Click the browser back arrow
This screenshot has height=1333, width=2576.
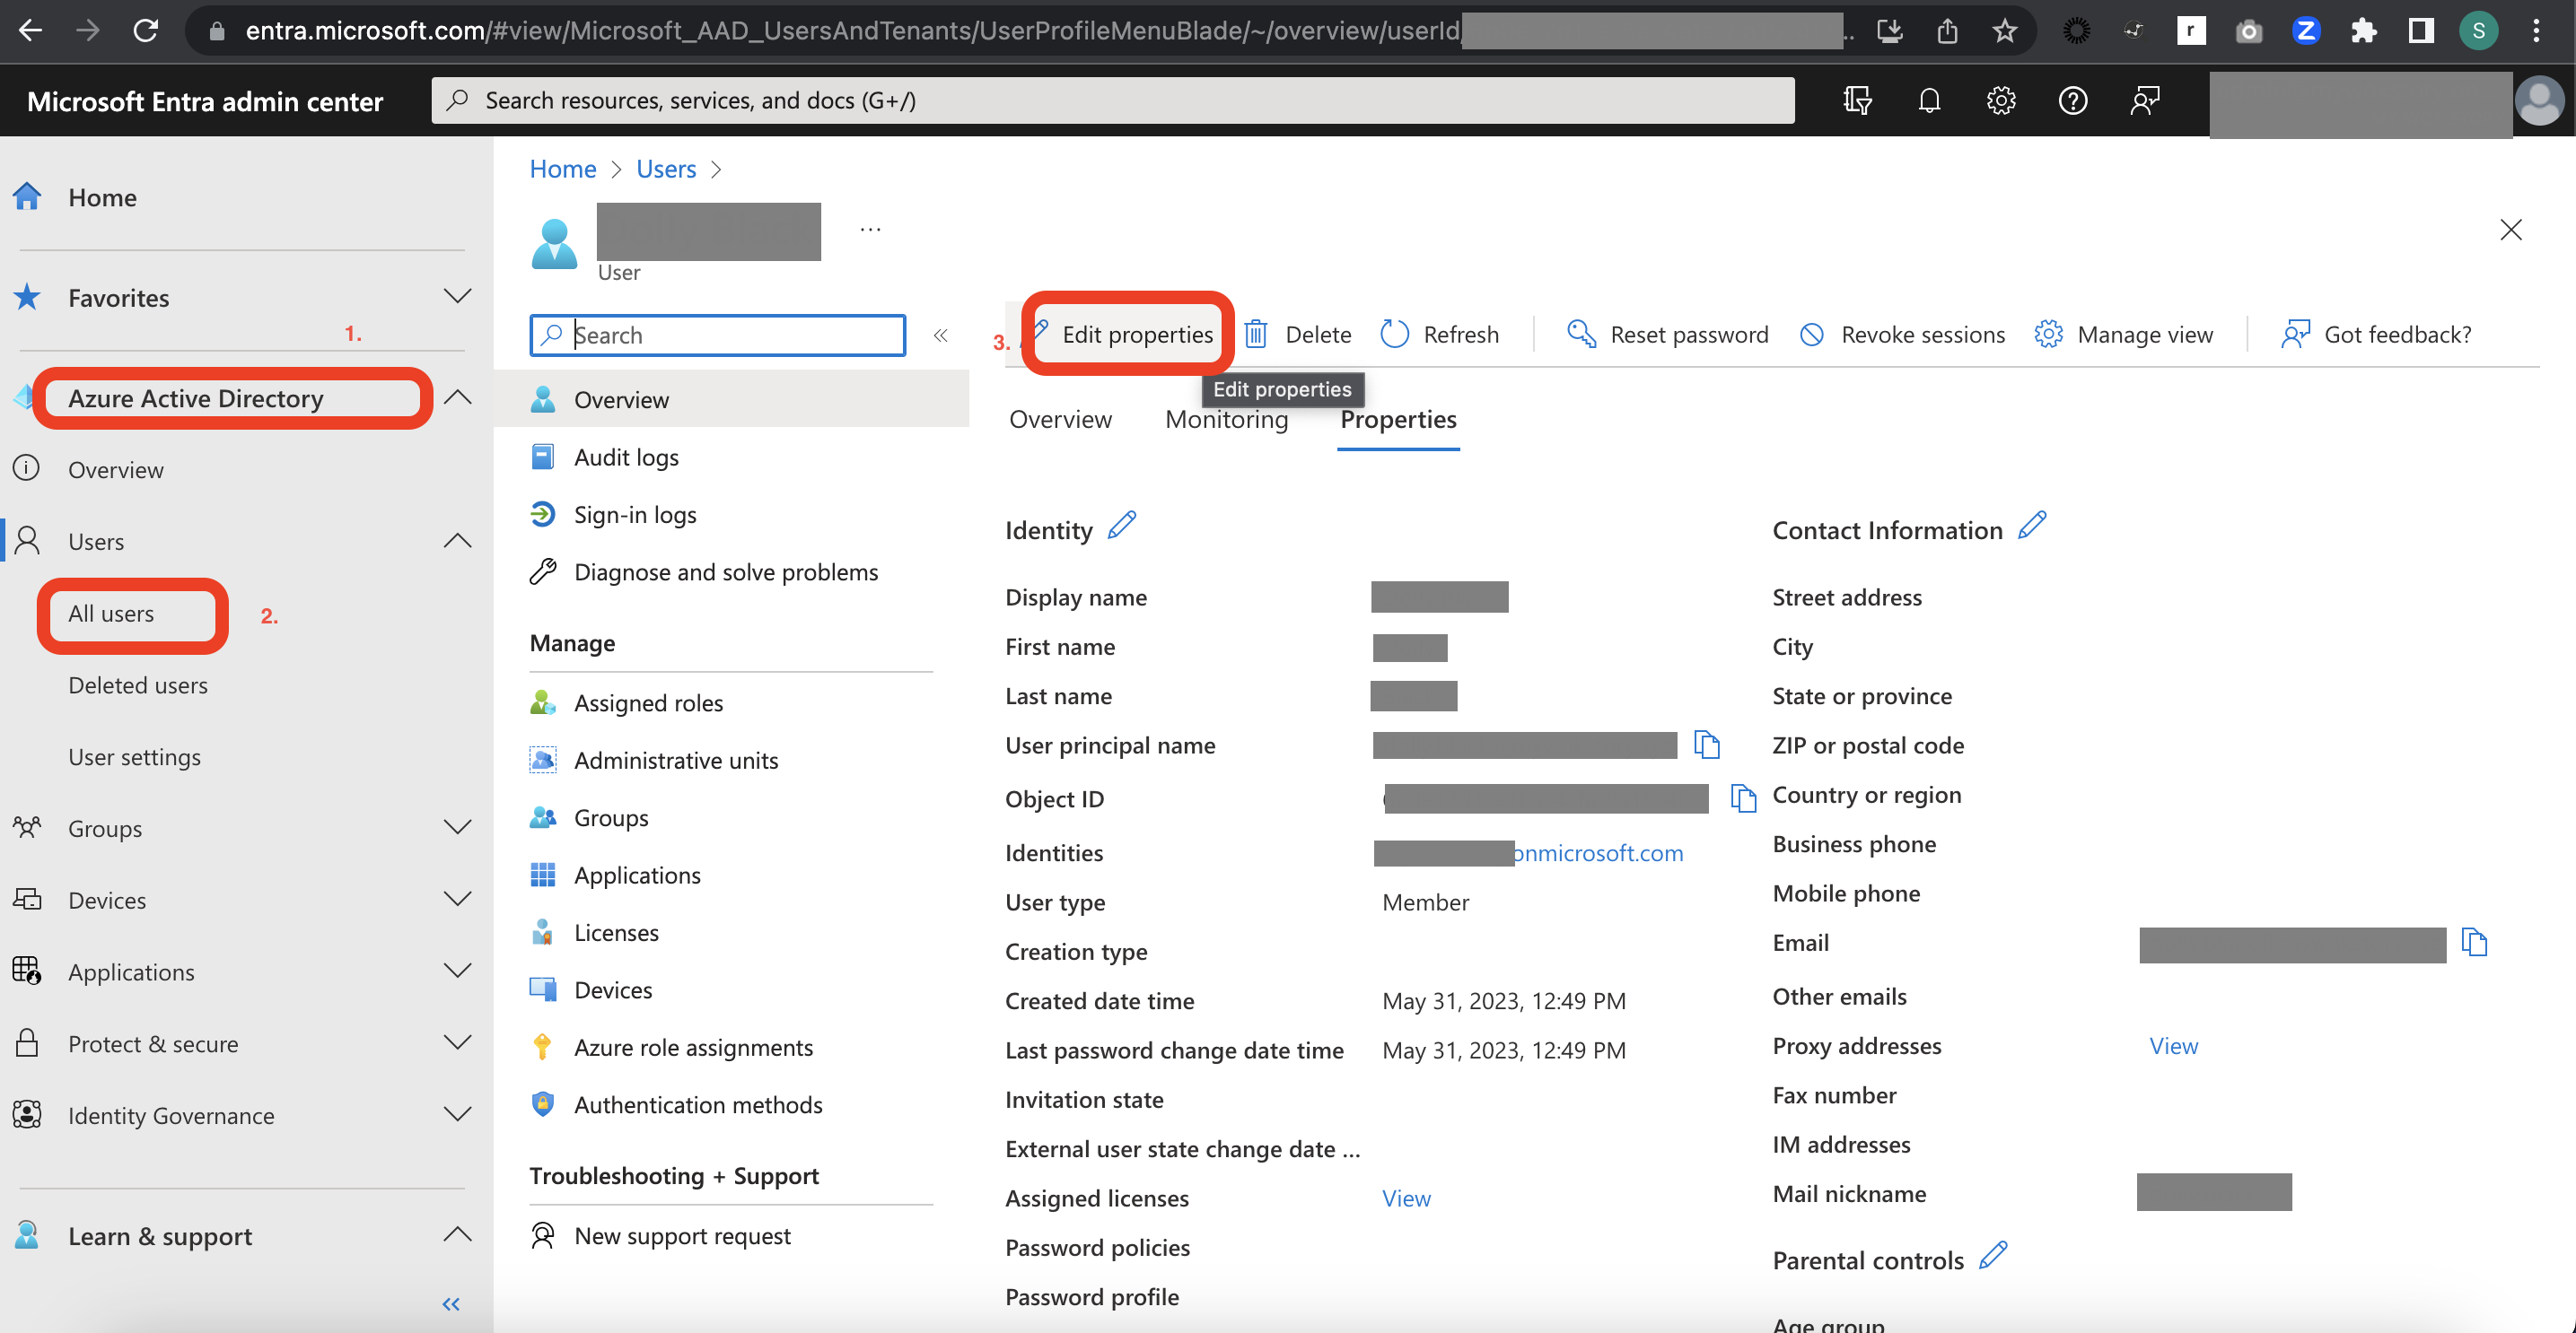point(31,30)
